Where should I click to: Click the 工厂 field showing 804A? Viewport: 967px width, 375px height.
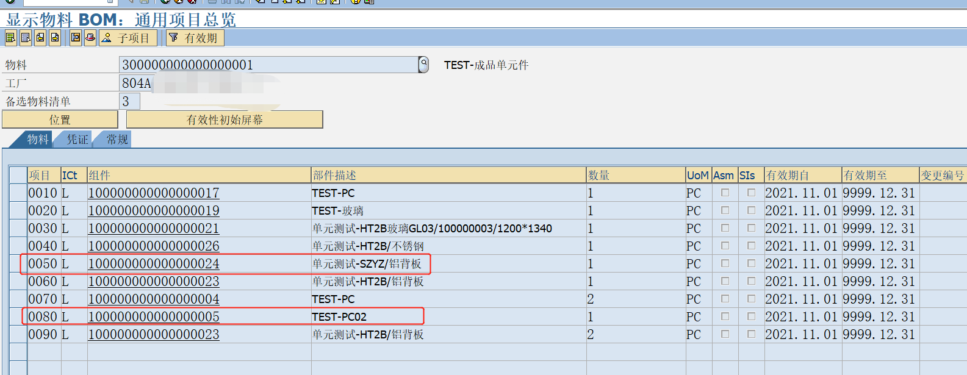[x=135, y=83]
